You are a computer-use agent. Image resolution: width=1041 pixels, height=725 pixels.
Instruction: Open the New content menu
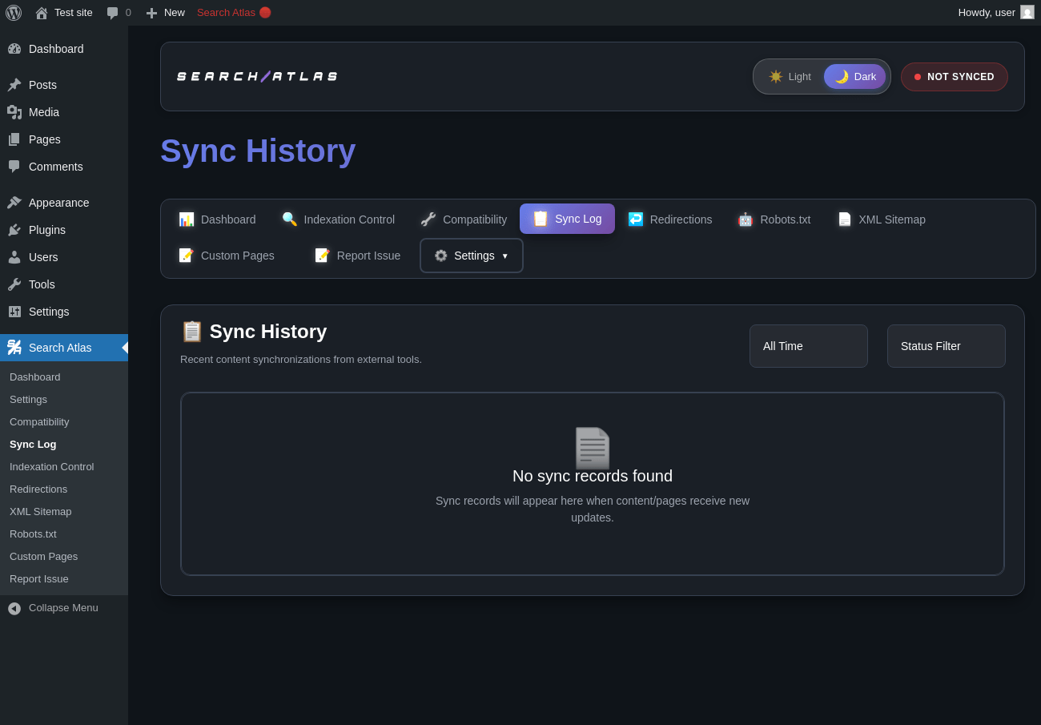(166, 13)
